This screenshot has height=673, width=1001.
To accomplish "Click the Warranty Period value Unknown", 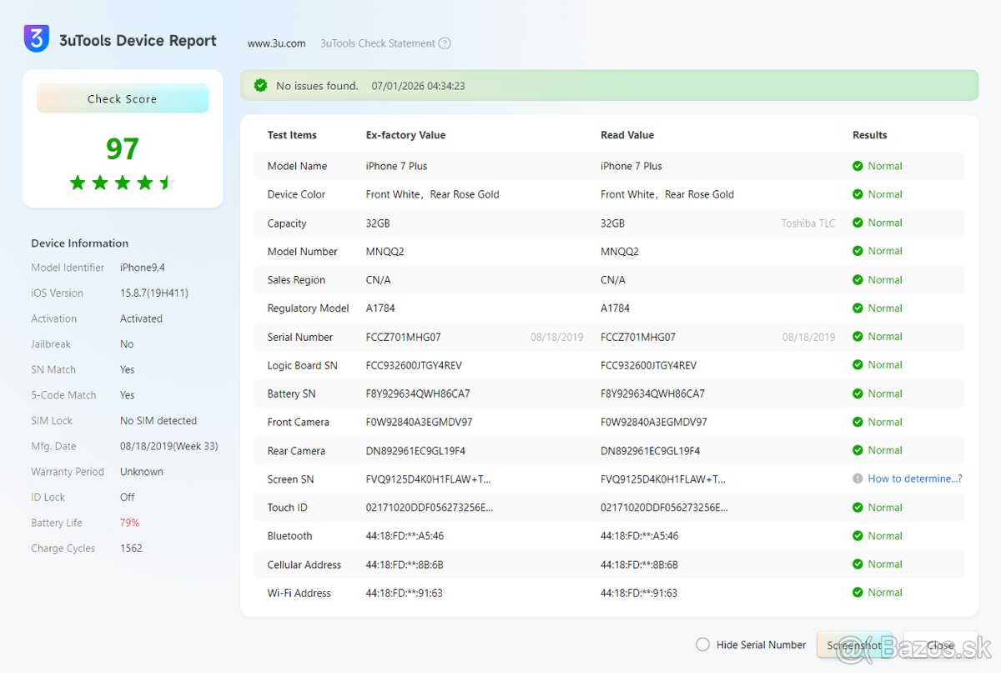I will coord(142,472).
